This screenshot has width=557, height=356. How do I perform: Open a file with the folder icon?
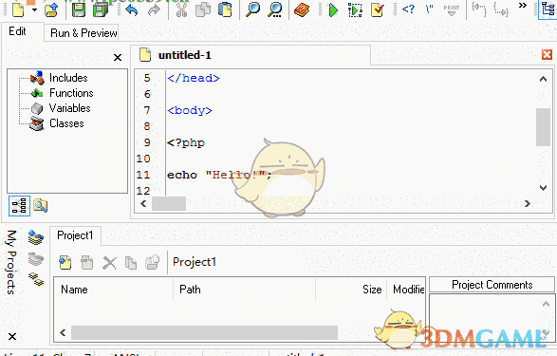coord(51,9)
